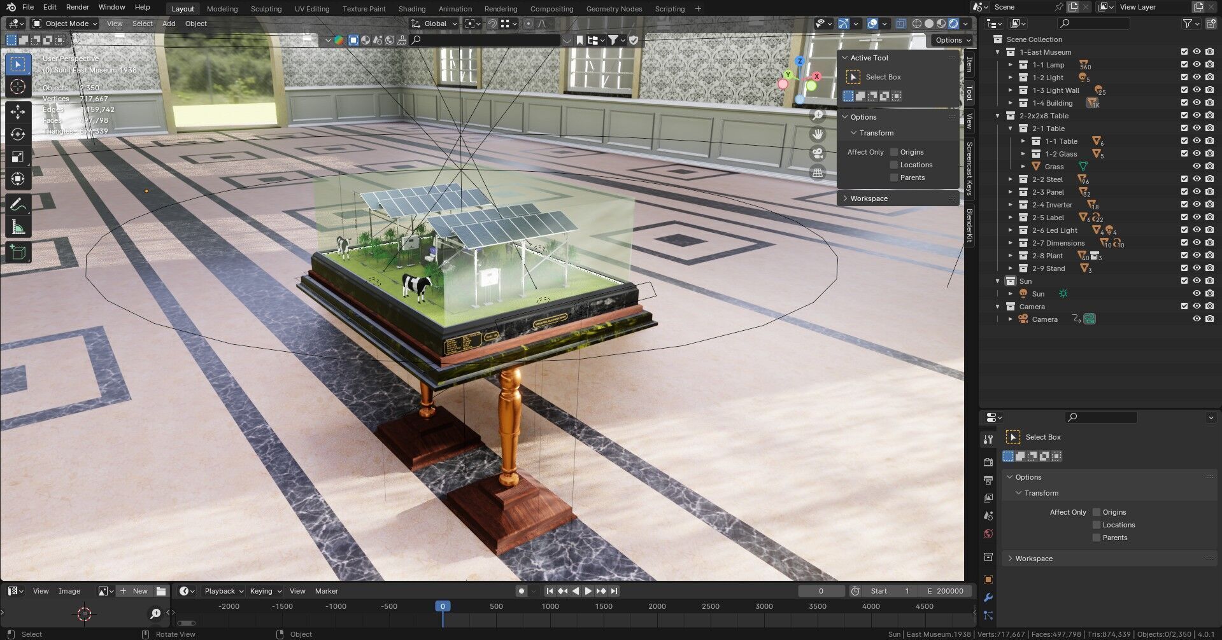The height and width of the screenshot is (640, 1222).
Task: Open the BlenderKit sidebar tab
Action: point(969,225)
